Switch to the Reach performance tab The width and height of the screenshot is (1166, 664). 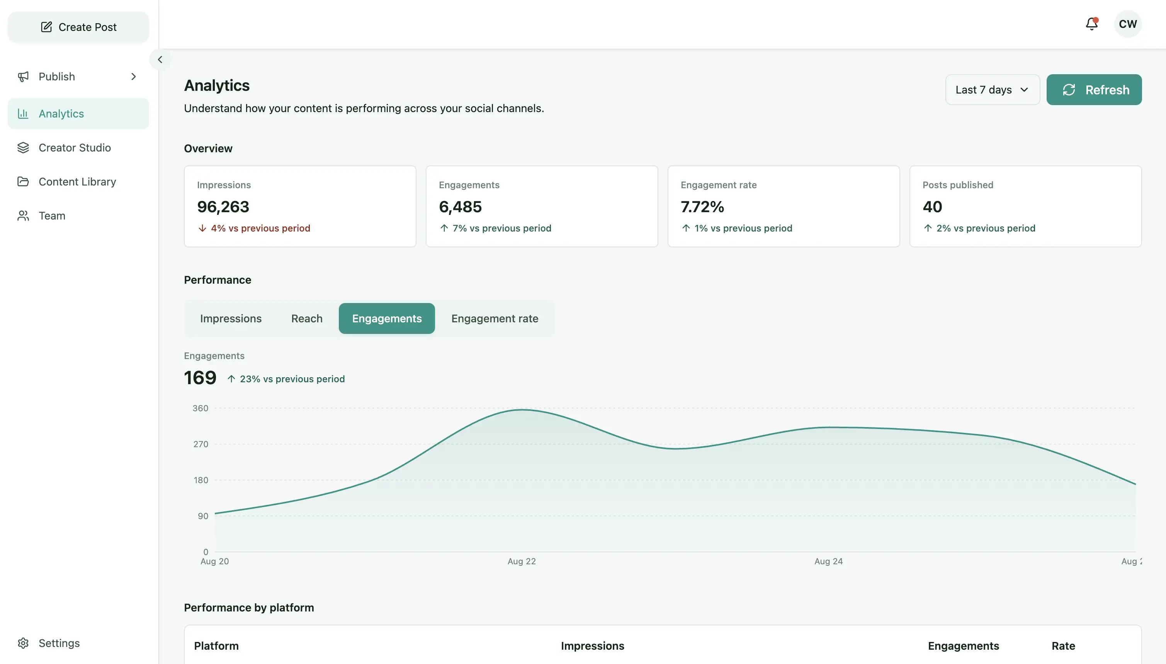coord(307,318)
